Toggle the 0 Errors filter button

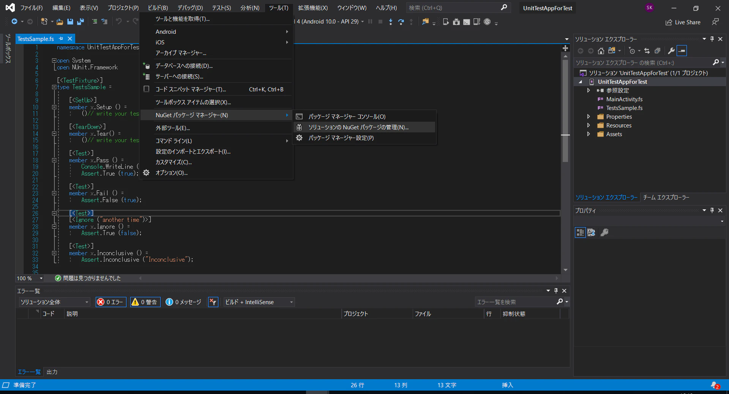point(111,302)
